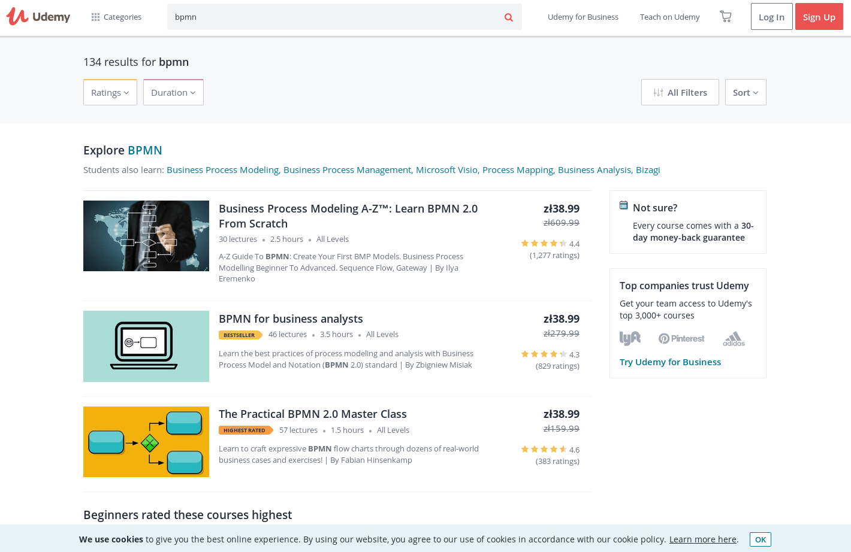
Task: Click the 4.6 star rating
Action: [550, 450]
